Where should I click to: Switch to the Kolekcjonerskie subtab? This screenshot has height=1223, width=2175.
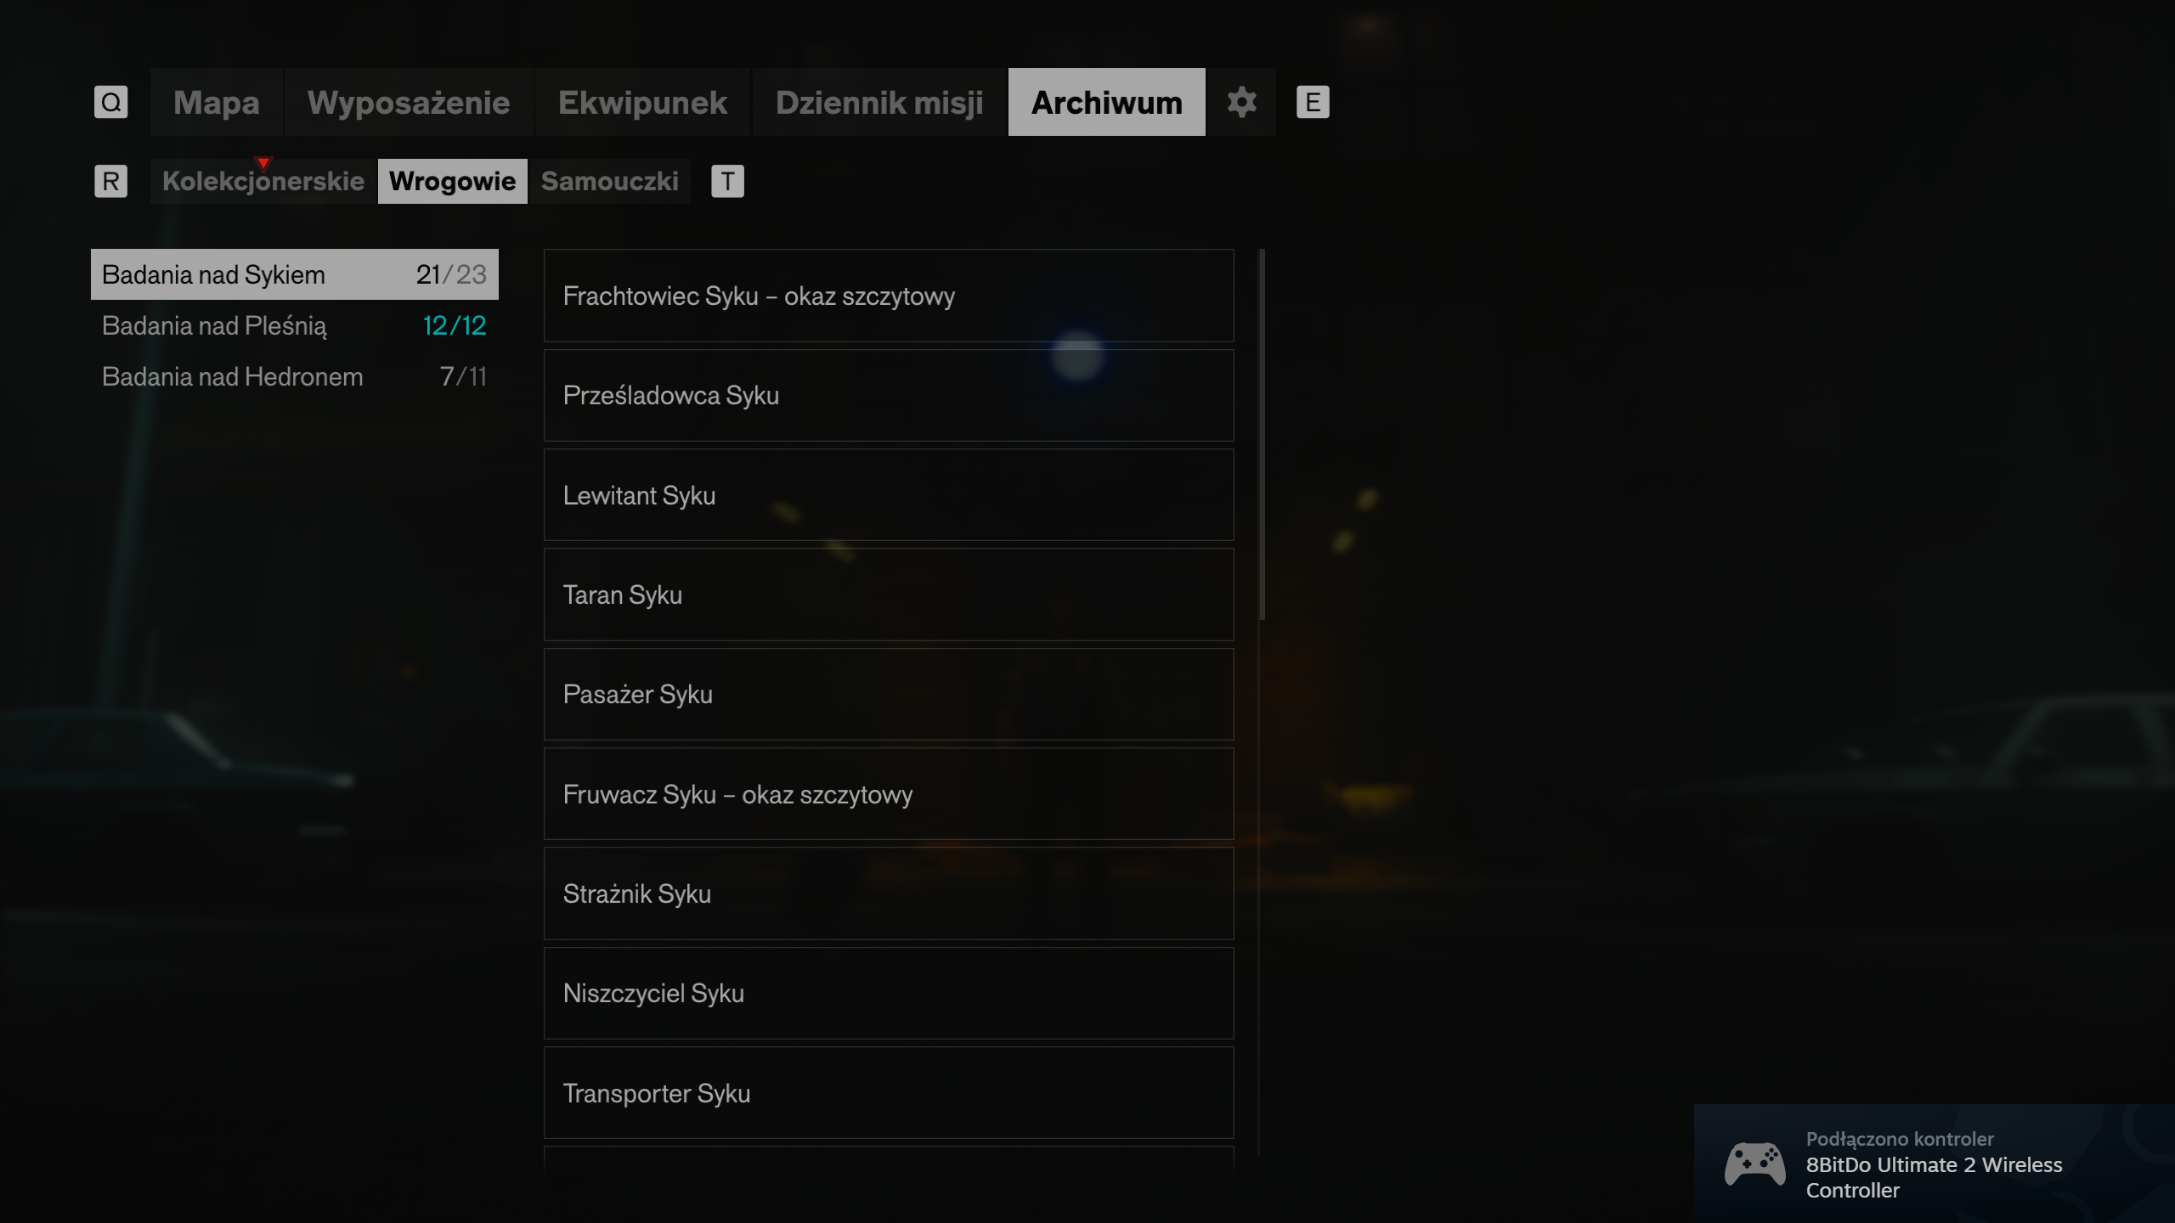263,181
